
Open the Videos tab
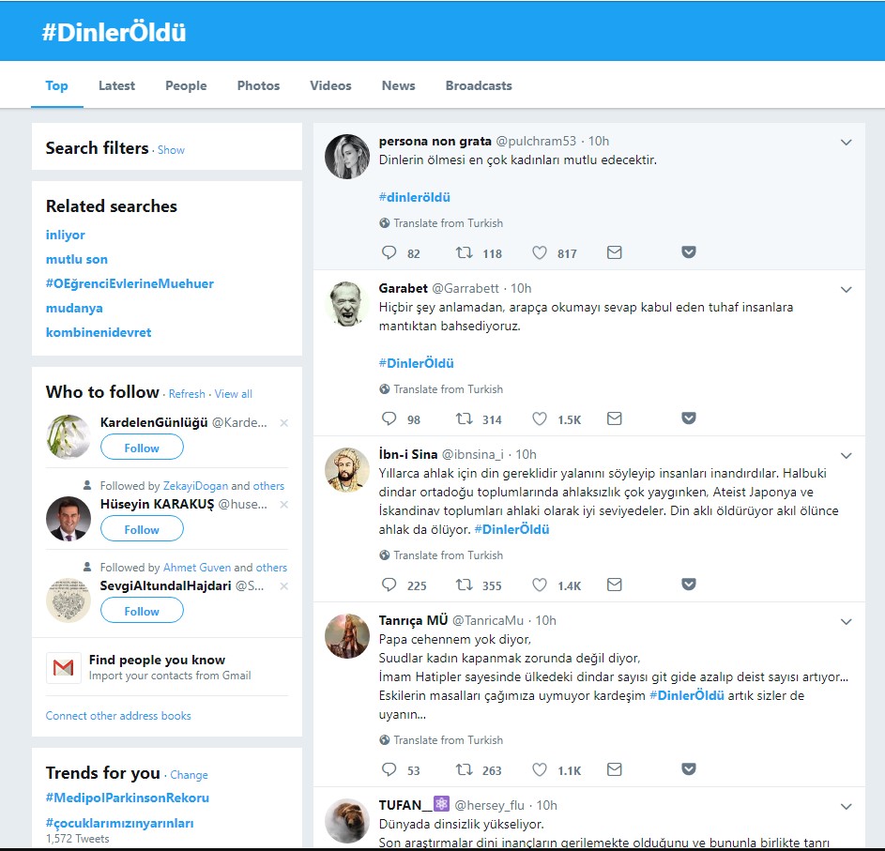[x=330, y=85]
